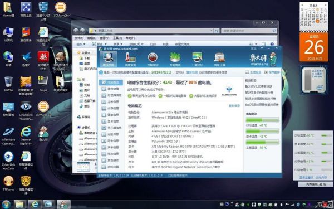This screenshot has height=209, width=334.
Task: Select 处理器信息 in the Ludashi sidebar
Action: [x=111, y=95]
